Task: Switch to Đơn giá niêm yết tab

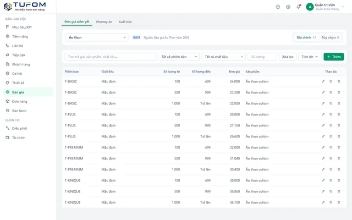Action: 77,22
